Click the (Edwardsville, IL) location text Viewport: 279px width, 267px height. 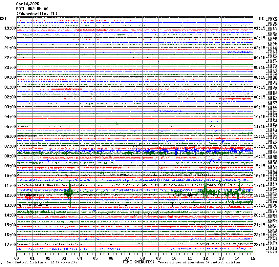(37, 14)
